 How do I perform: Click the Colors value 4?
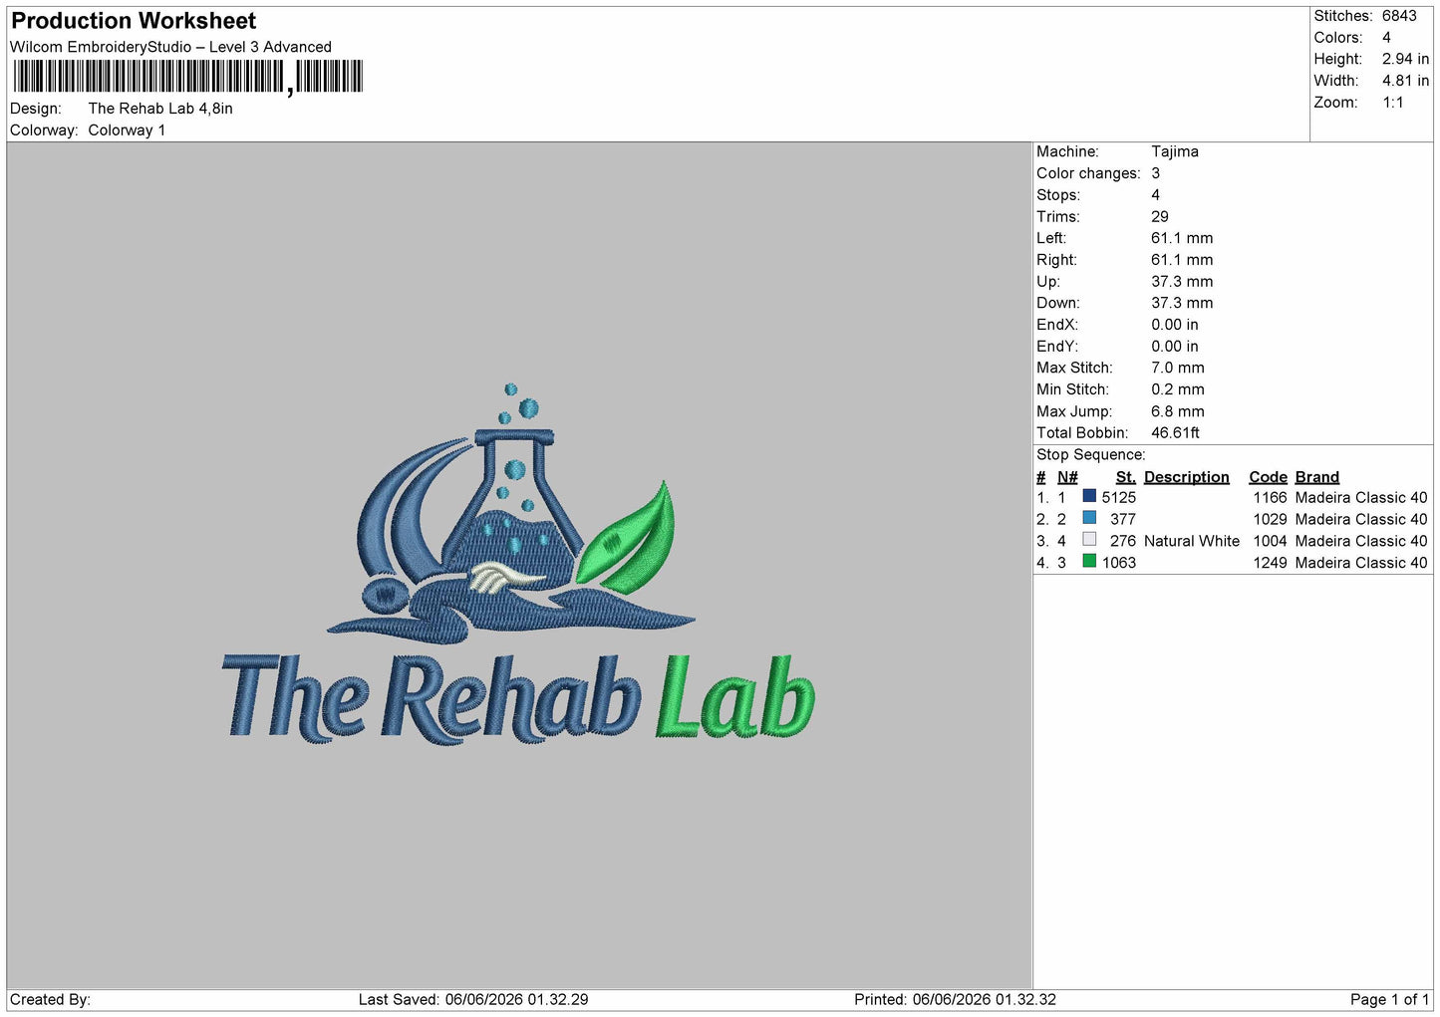(1386, 38)
